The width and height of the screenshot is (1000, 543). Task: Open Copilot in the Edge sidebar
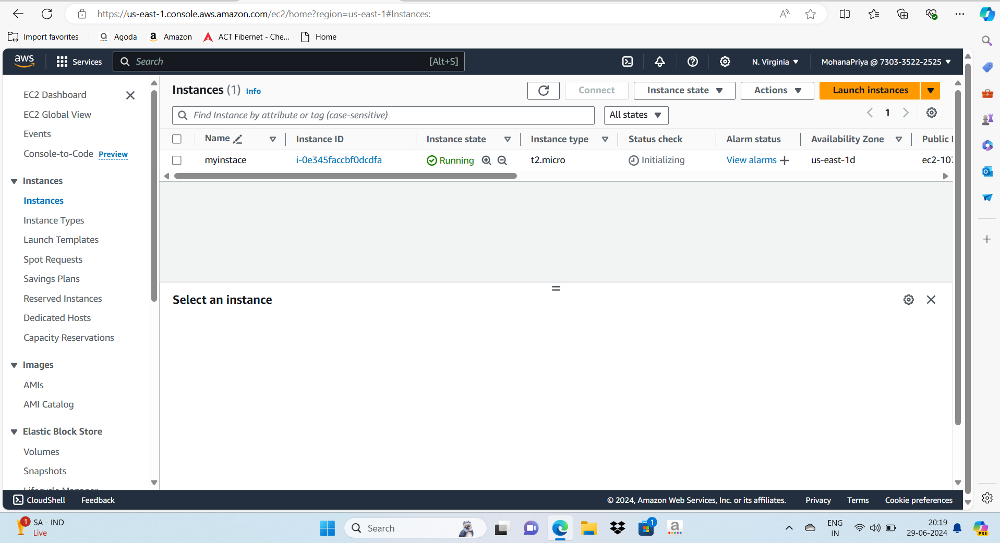point(987,14)
